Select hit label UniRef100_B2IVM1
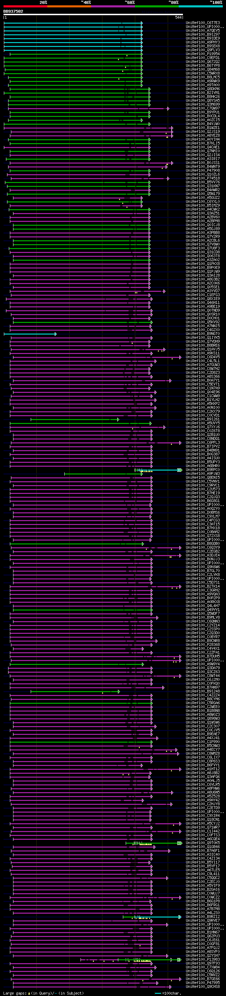 click(x=203, y=93)
